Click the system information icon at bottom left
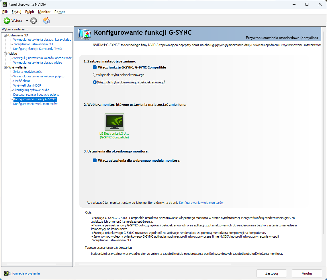Screen dimensions: 327x280 pos(6,273)
